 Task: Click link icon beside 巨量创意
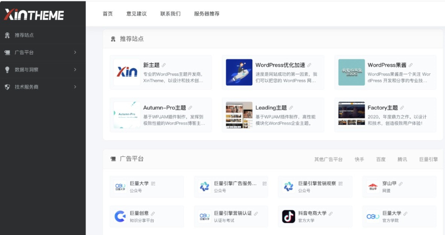(153, 214)
